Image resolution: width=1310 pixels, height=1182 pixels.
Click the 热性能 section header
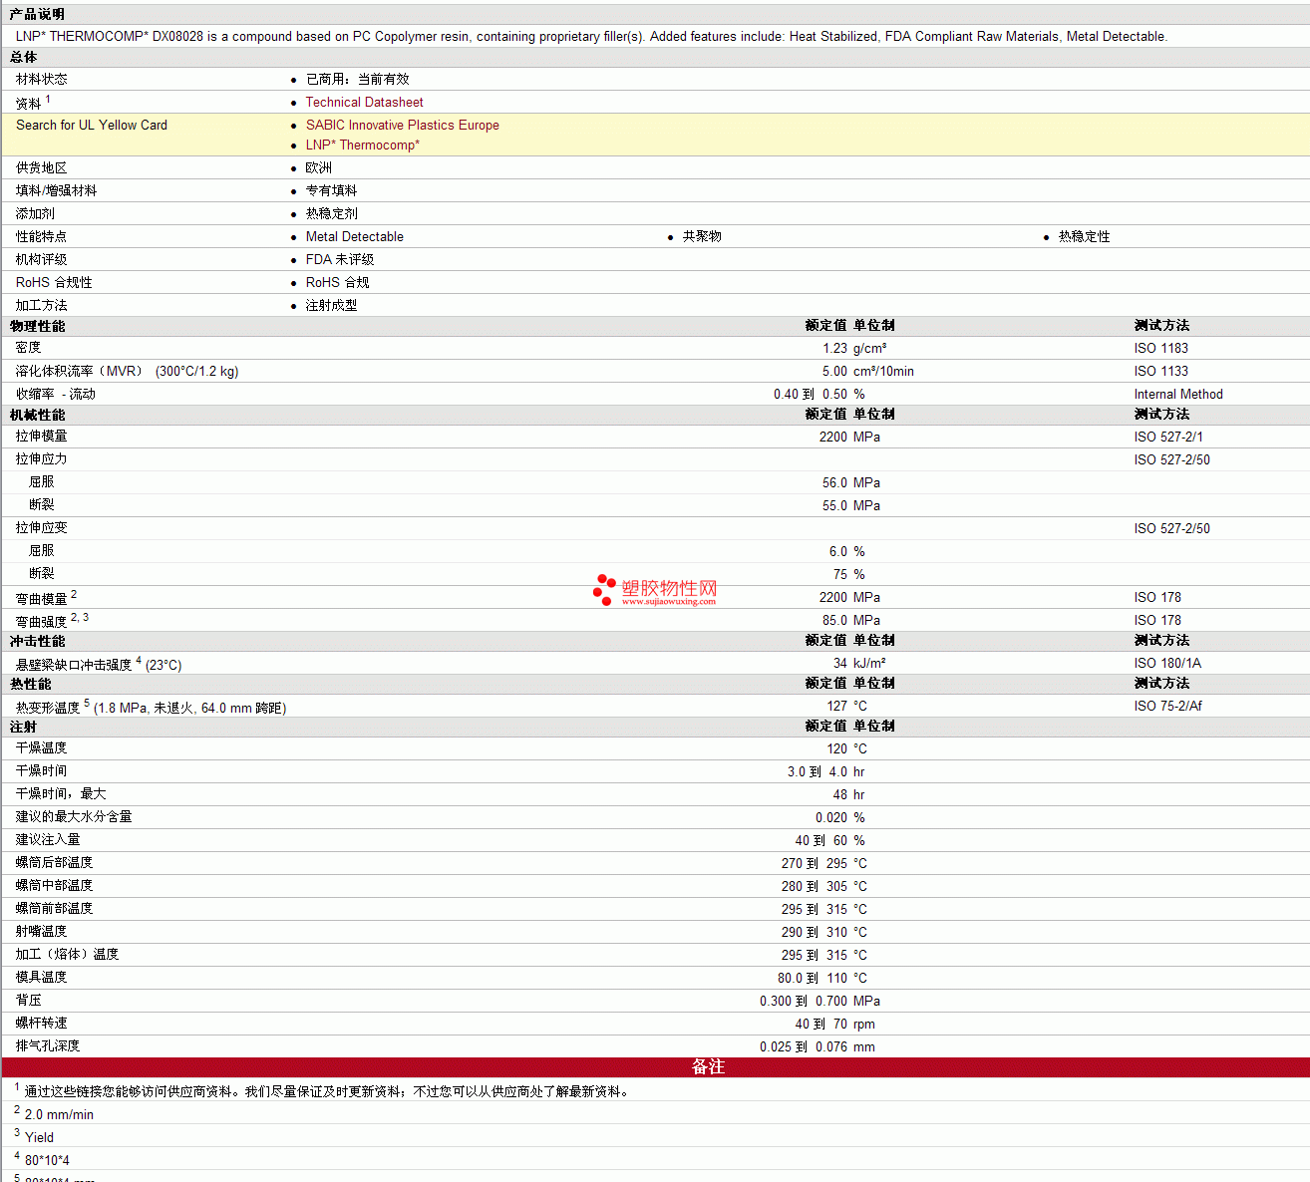30,684
